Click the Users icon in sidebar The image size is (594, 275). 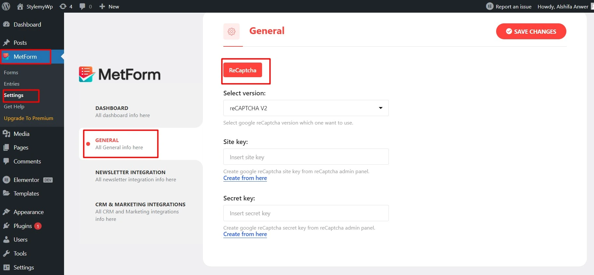6,239
